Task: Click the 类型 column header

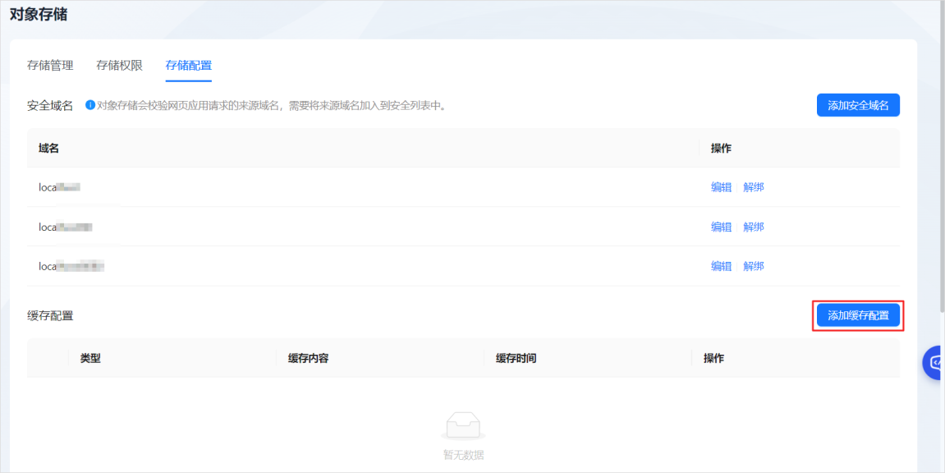Action: [90, 359]
